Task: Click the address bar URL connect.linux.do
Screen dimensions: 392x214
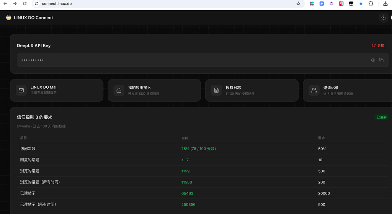Action: [57, 4]
